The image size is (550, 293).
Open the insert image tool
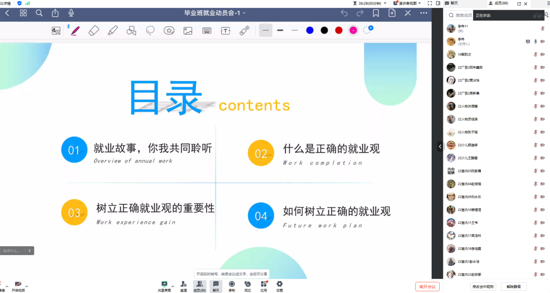coord(188,30)
